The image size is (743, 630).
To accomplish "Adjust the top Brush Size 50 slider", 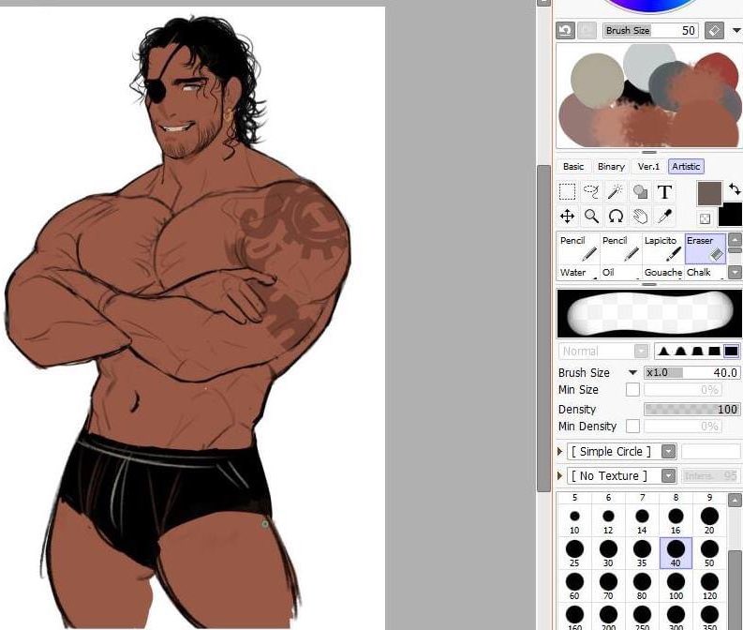I will coord(650,30).
